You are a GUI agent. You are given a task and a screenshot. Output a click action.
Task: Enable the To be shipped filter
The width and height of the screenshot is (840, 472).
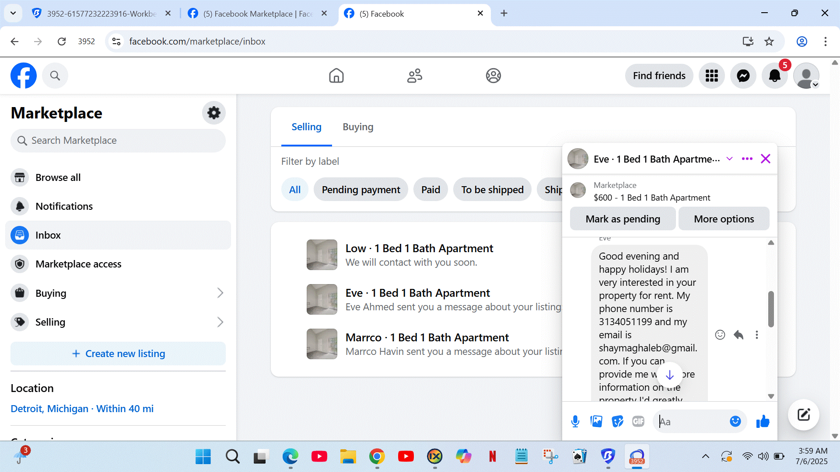point(492,190)
